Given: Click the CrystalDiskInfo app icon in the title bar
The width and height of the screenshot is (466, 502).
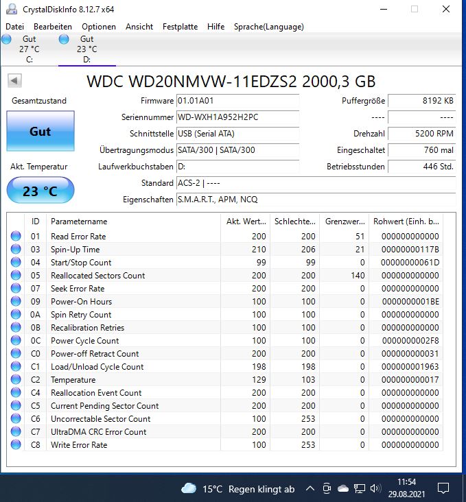Looking at the screenshot, I should click(12, 9).
